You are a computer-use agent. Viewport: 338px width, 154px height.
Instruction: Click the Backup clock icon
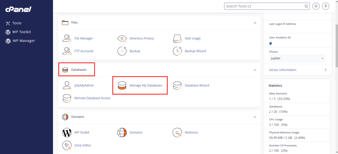[122, 51]
